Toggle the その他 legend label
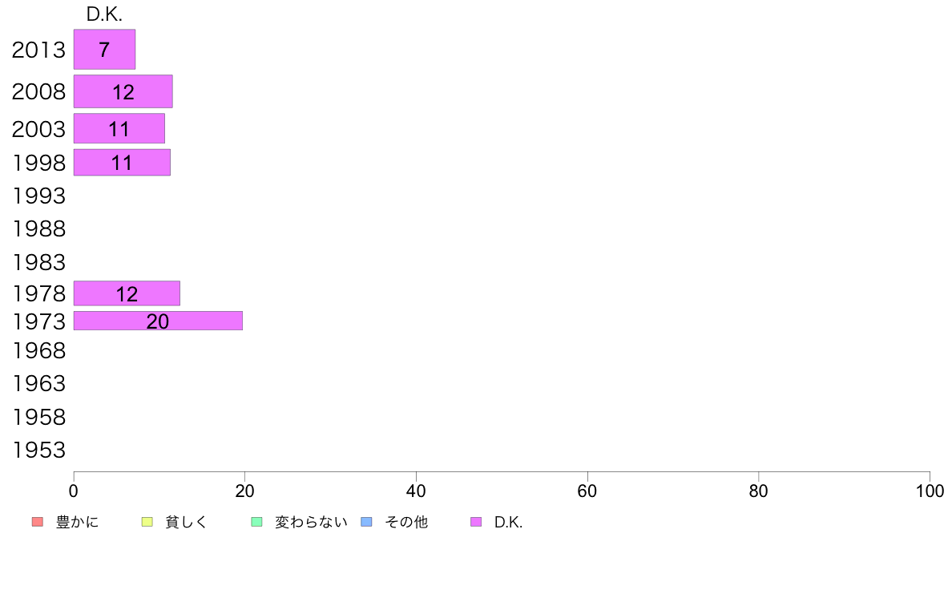Viewport: 952px width, 590px height. pos(406,522)
